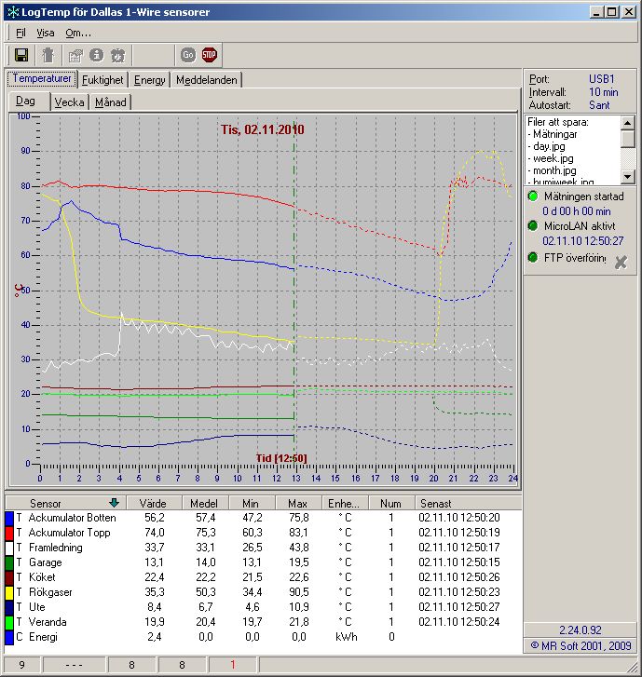
Task: Start measuring with the Go button
Action: [x=188, y=55]
